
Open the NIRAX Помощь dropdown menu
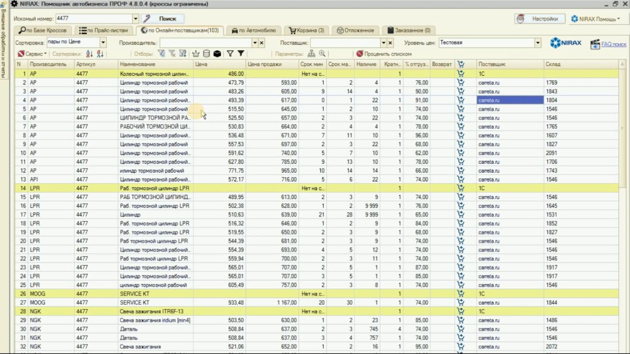(596, 19)
